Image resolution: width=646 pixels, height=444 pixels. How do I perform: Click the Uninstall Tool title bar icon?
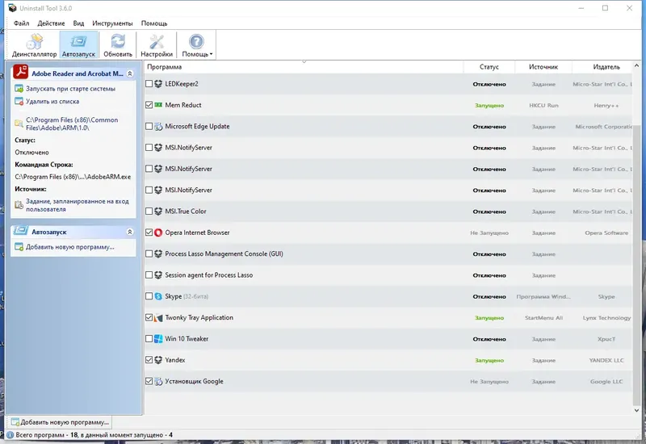click(x=12, y=8)
